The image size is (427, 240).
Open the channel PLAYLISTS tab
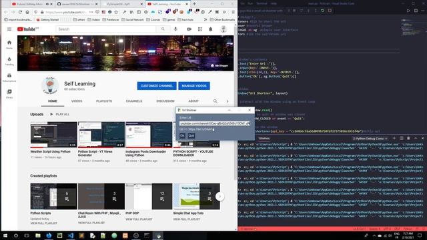click(x=104, y=101)
